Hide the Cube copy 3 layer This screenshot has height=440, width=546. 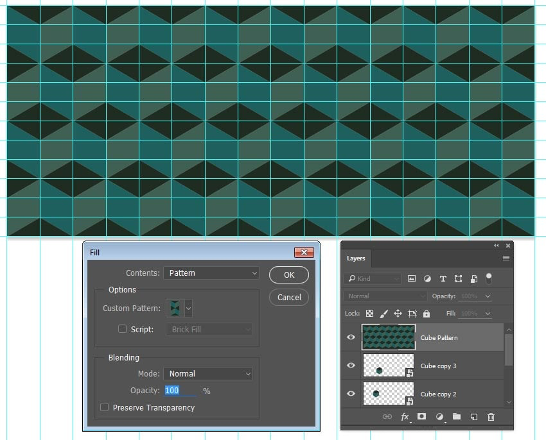(x=351, y=365)
